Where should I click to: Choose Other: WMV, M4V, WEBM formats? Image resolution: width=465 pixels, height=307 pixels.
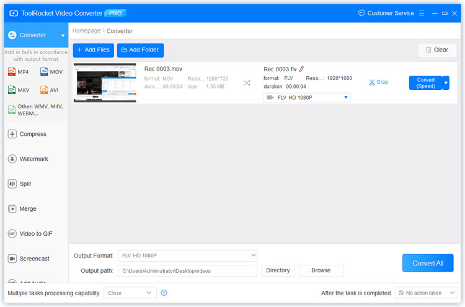coord(35,110)
